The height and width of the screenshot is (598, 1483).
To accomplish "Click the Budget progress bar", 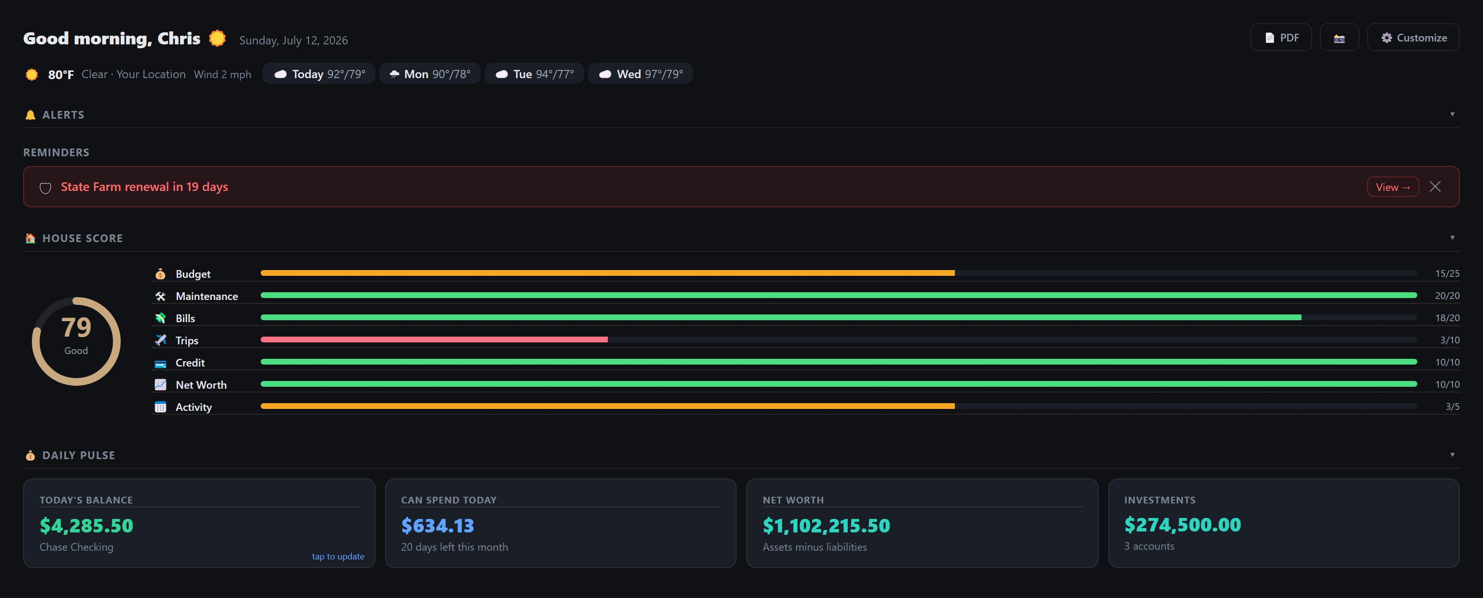I will [839, 273].
